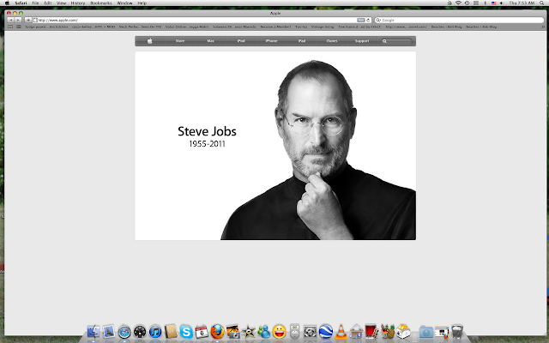This screenshot has height=343, width=549.
Task: Launch Safari compass icon in Dock
Action: 124,332
